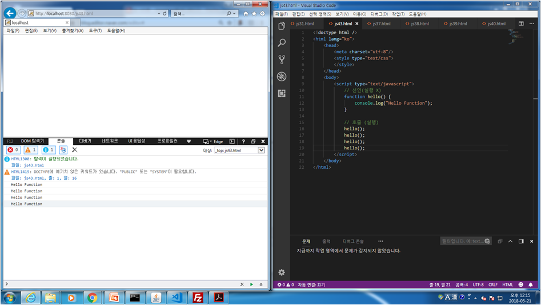The width and height of the screenshot is (541, 305).
Task: Open the editor's more actions ellipsis
Action: 532,23
